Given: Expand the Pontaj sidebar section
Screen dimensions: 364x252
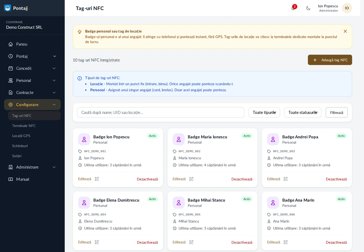Looking at the screenshot, I should pos(32,56).
